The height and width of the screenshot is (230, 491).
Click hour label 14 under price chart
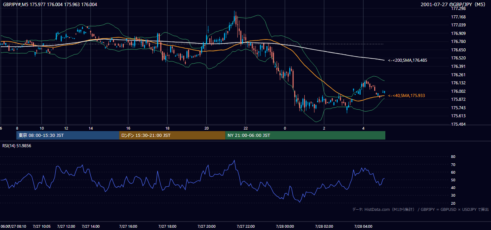[x=90, y=128]
